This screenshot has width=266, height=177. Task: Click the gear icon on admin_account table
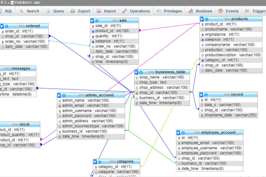click(64, 95)
